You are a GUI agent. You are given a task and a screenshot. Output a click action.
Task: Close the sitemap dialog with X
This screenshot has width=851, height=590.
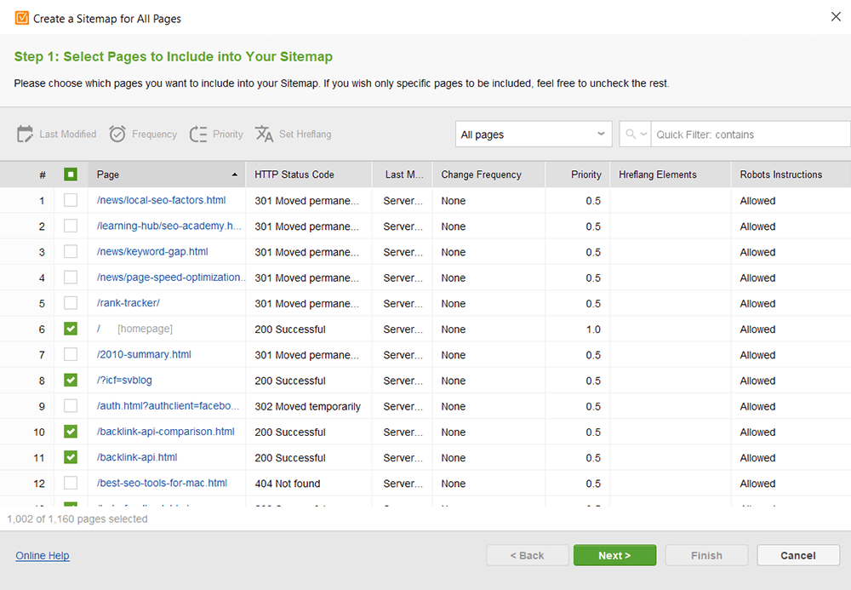(x=836, y=17)
